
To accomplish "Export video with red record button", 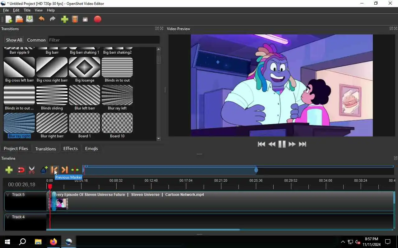I will [x=98, y=19].
